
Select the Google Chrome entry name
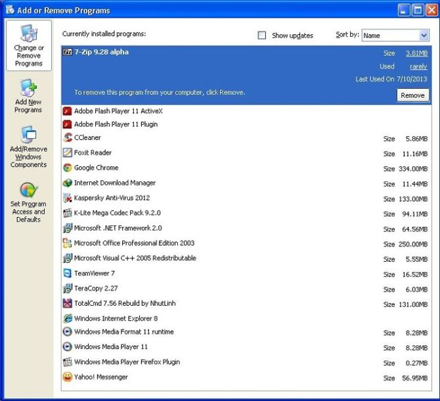click(96, 168)
